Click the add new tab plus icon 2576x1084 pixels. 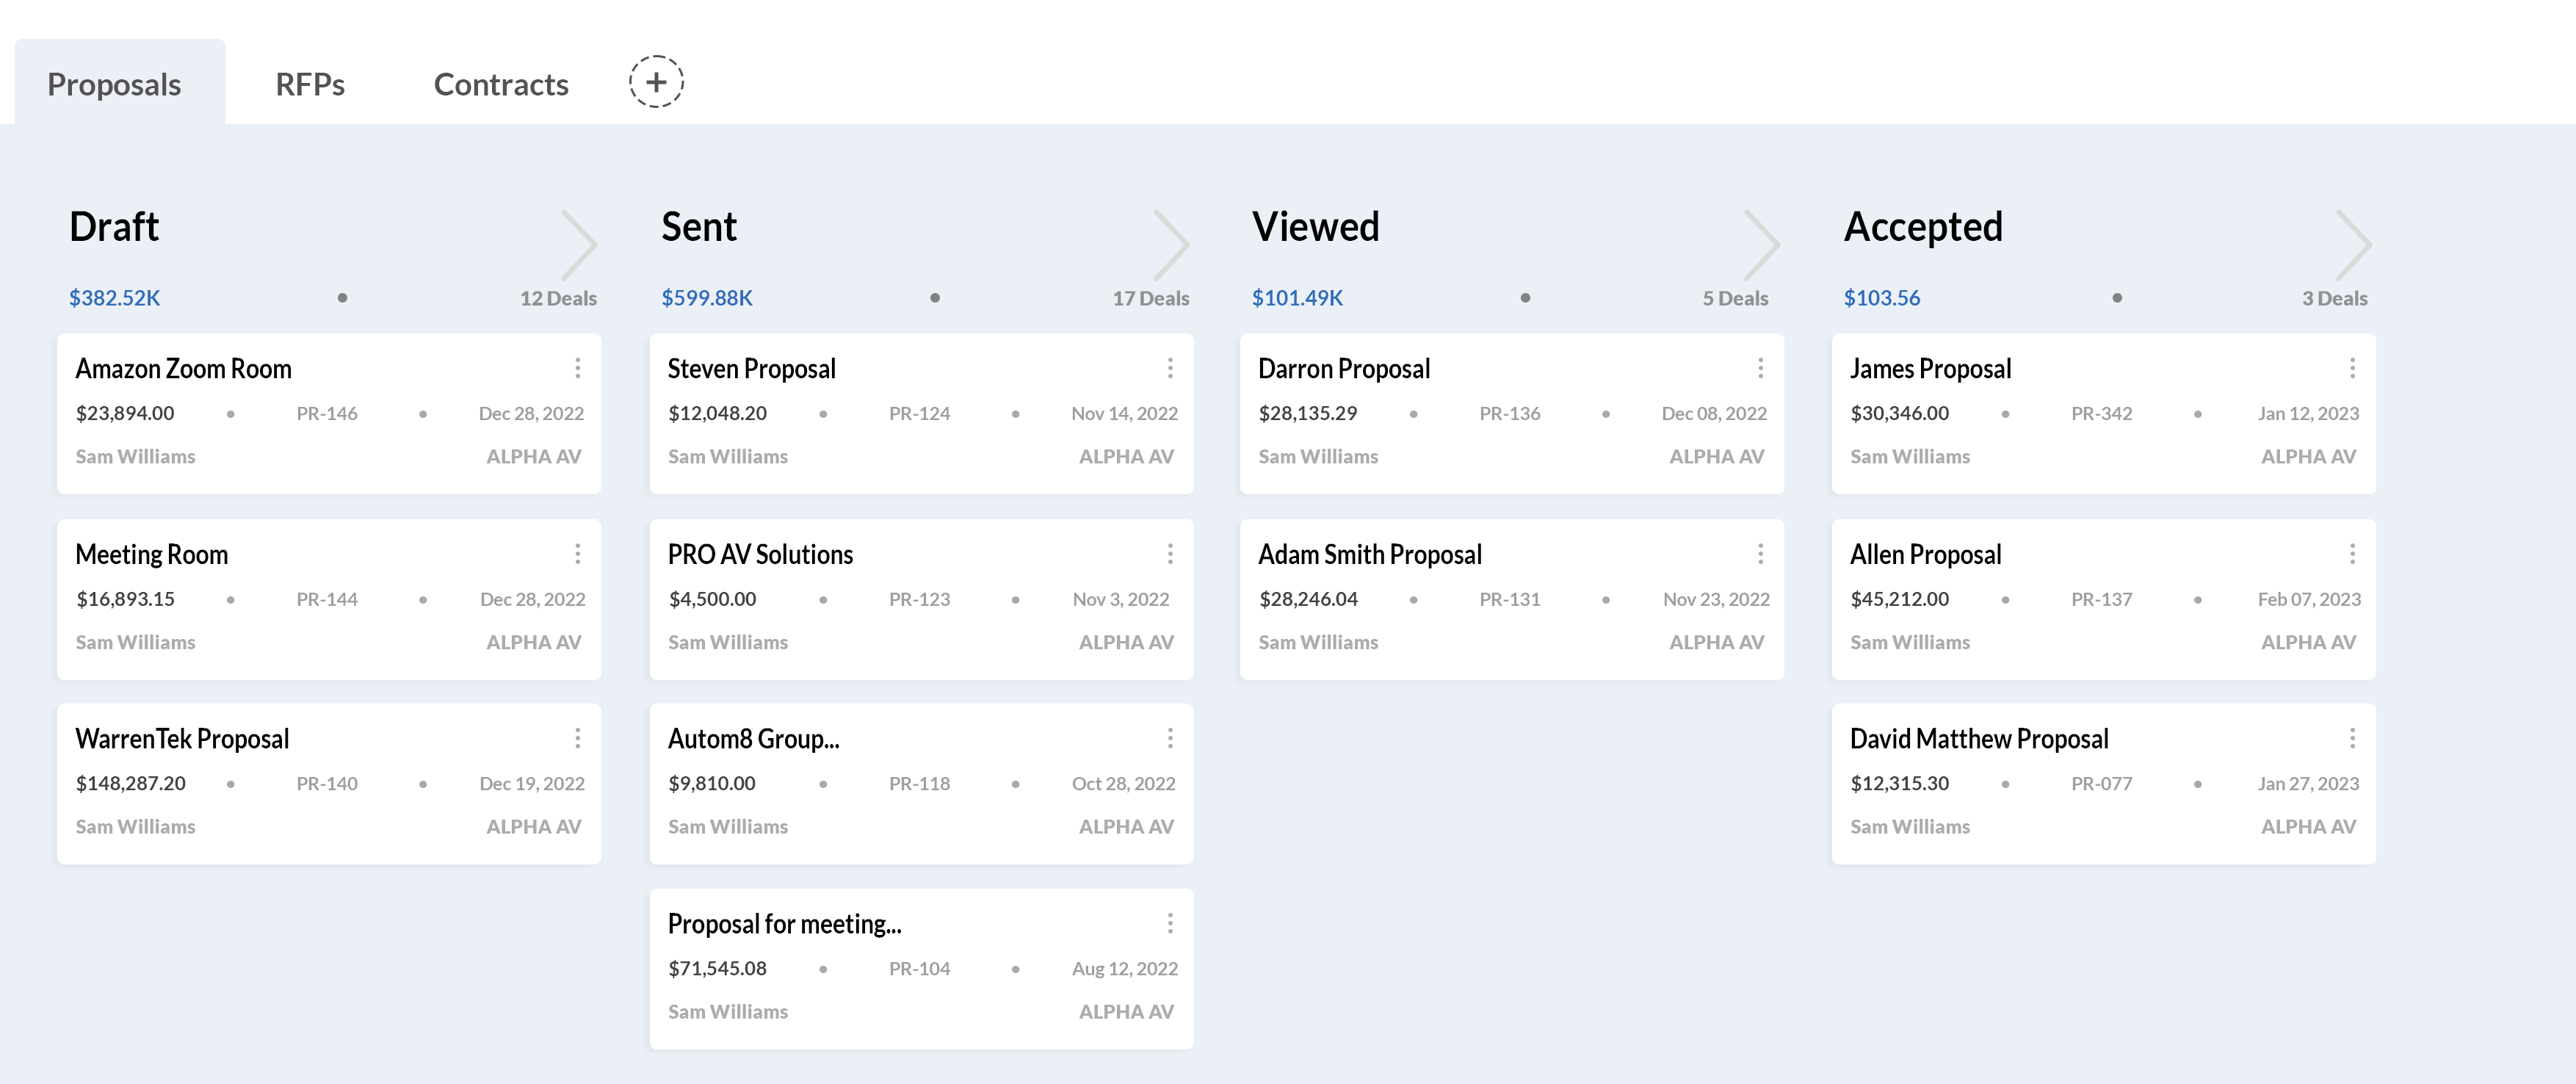pos(656,82)
